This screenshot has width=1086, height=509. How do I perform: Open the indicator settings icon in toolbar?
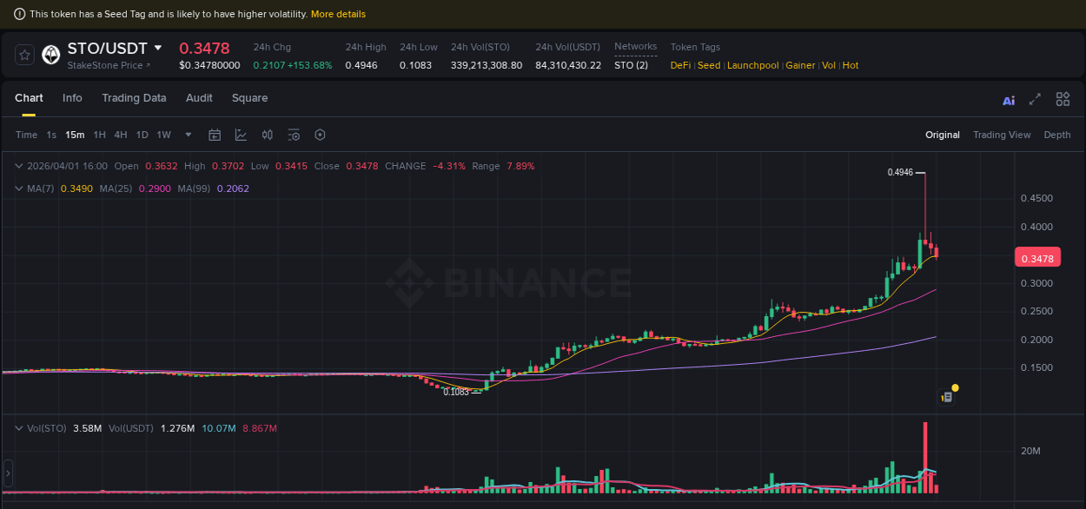293,135
